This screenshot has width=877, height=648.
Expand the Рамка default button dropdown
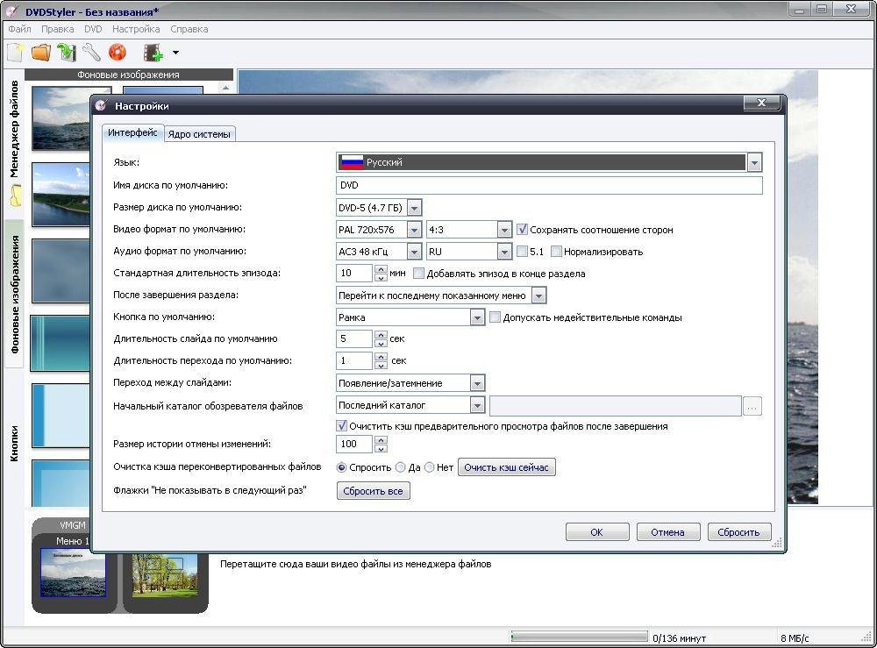tap(477, 317)
